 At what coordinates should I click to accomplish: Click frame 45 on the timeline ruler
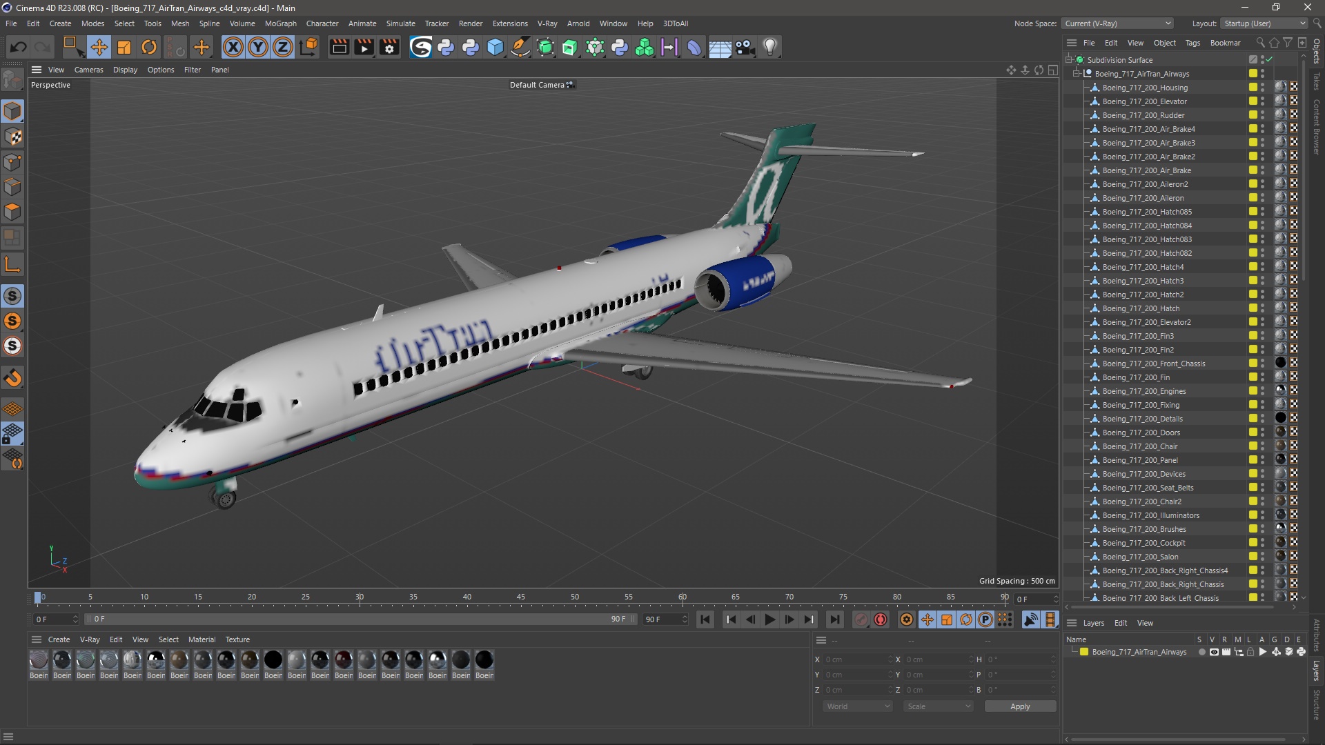pos(521,597)
